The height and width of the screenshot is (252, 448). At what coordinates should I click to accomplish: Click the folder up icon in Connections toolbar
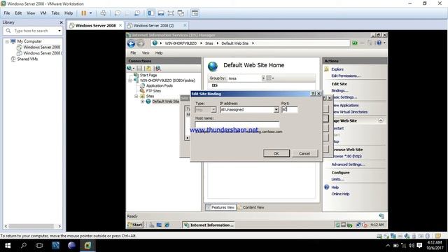click(x=148, y=69)
